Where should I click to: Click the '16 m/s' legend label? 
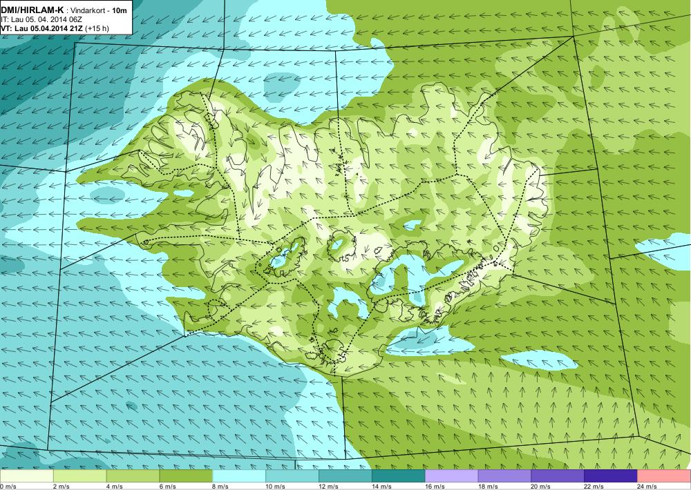tap(435, 487)
